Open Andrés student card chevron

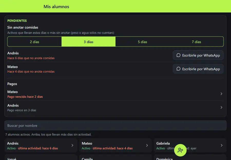click(x=72, y=145)
